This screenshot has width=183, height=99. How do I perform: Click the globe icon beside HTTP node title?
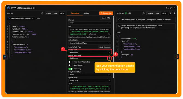click(x=8, y=8)
